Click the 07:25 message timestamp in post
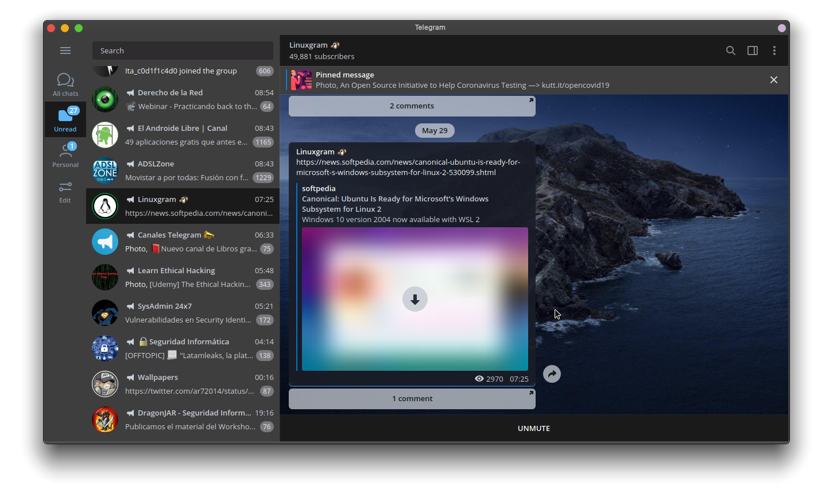The height and width of the screenshot is (493, 833). click(x=519, y=379)
